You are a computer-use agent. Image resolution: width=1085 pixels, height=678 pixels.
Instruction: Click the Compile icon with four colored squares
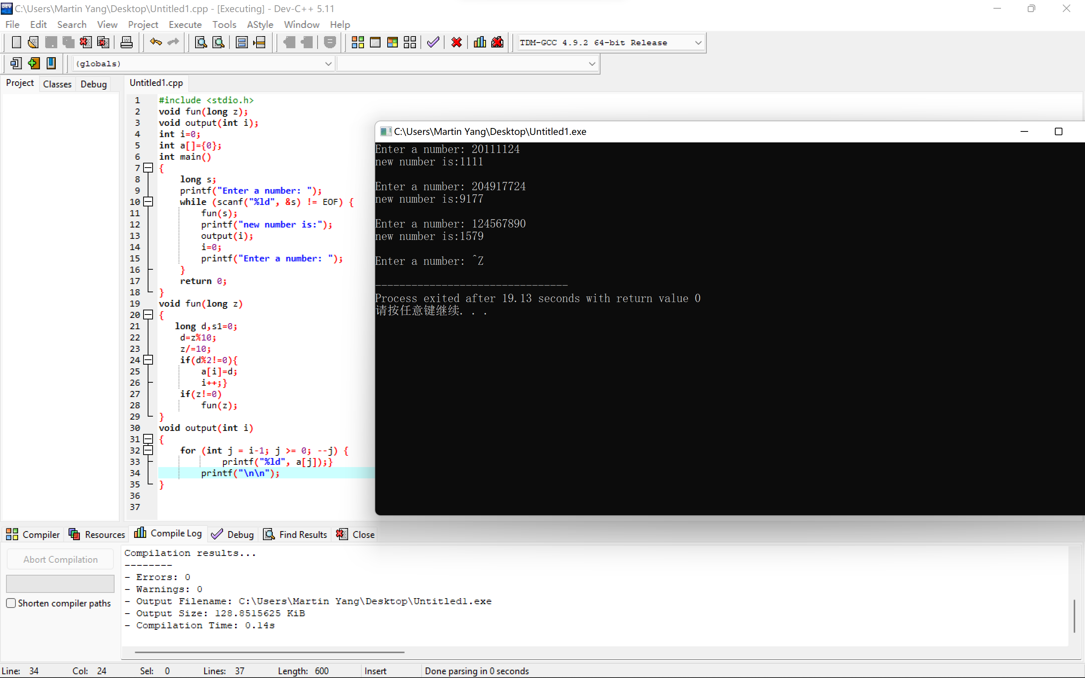click(357, 43)
